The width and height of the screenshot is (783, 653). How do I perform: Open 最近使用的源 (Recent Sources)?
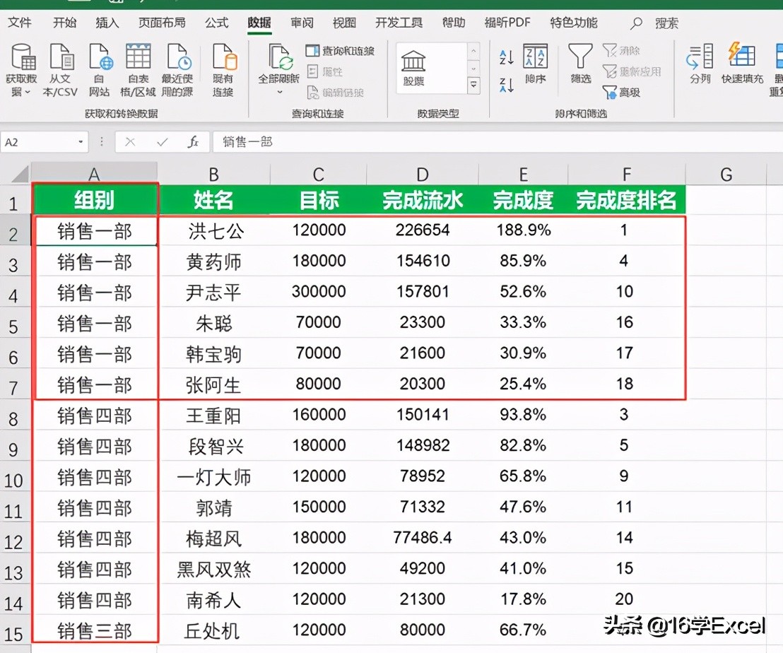pyautogui.click(x=177, y=70)
